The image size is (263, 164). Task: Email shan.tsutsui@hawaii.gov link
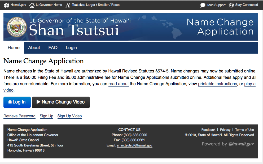coord(135,145)
